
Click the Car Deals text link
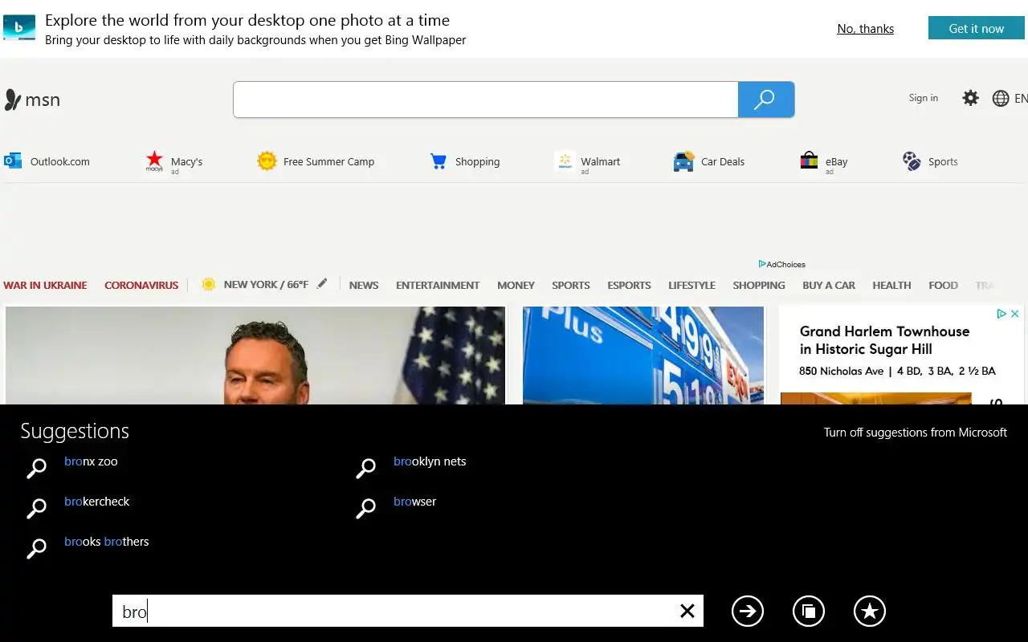723,161
